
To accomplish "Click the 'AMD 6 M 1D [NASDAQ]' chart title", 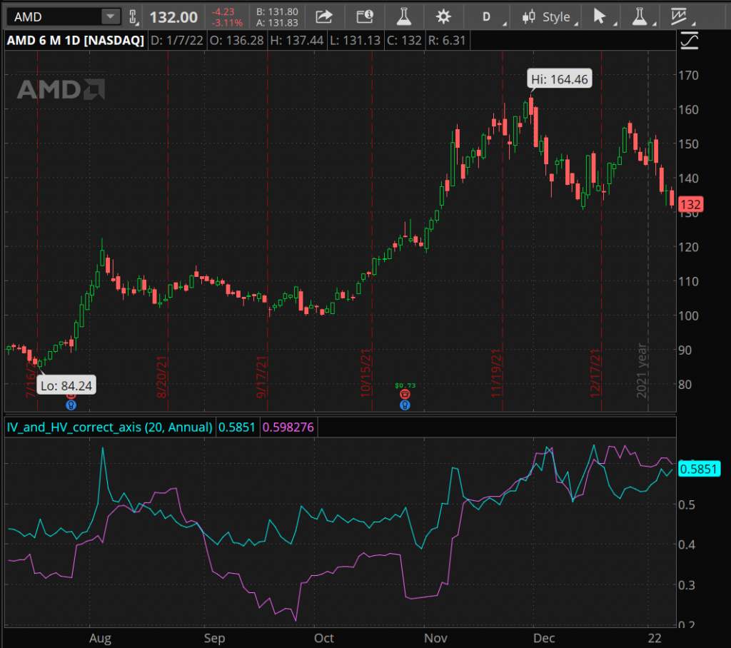I will click(76, 41).
